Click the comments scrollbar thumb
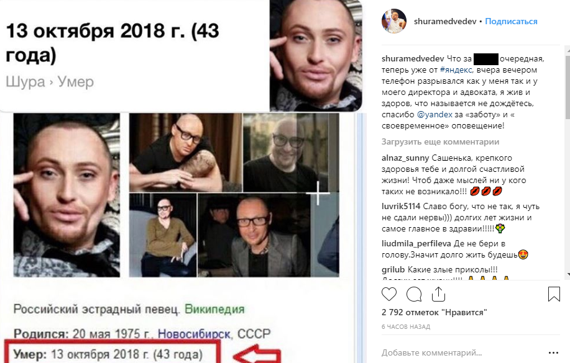The image size is (570, 363). [568, 87]
